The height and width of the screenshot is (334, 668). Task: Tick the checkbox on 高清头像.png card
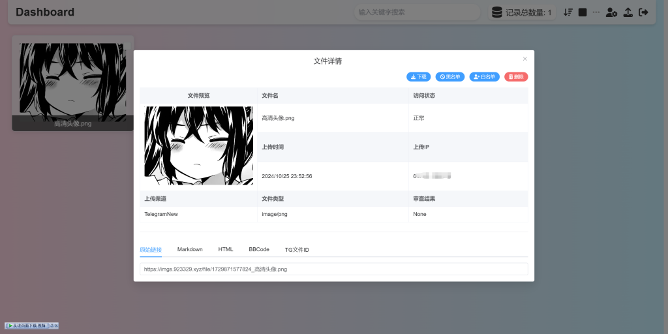(127, 46)
